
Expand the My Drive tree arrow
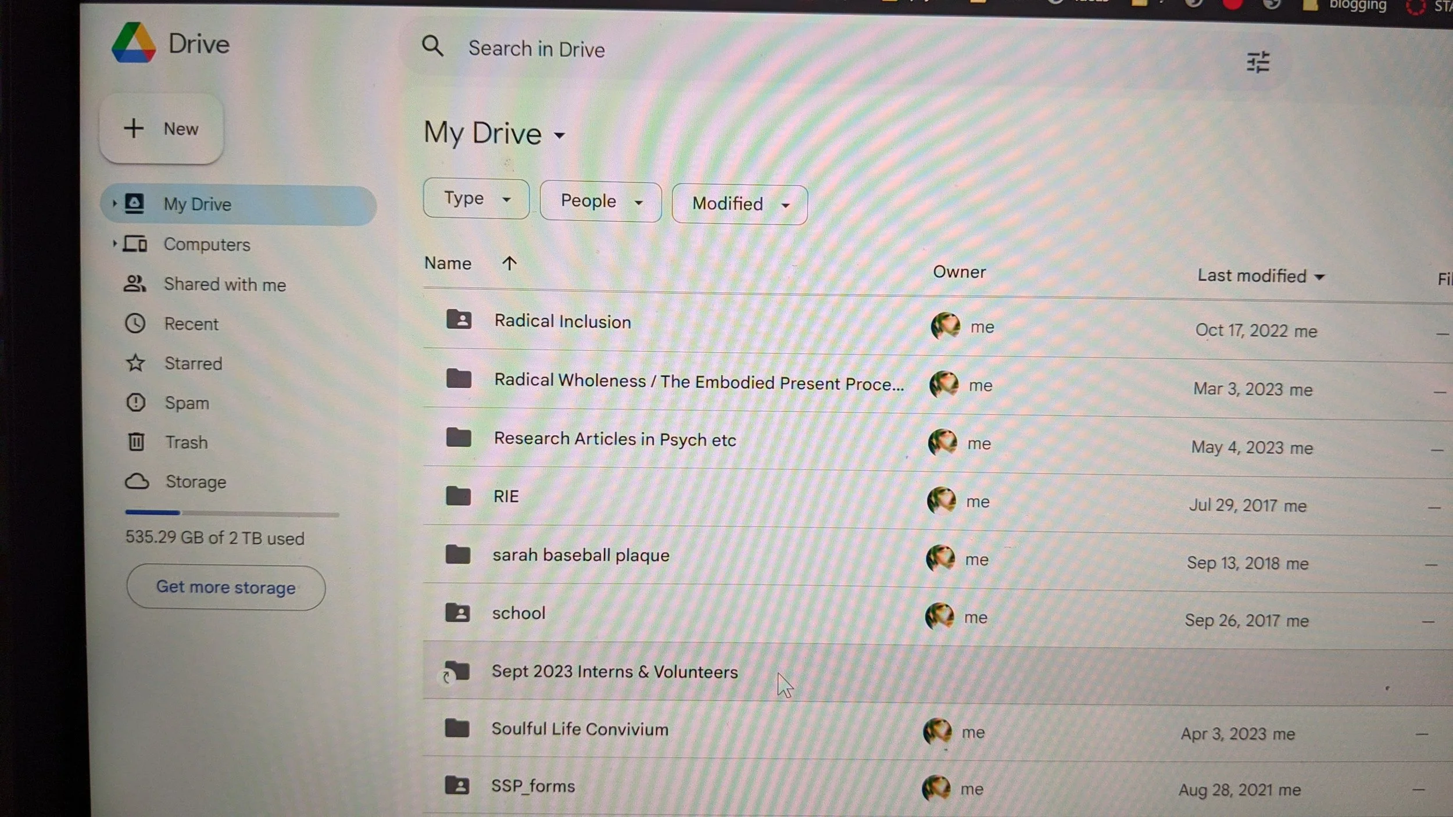(x=114, y=203)
